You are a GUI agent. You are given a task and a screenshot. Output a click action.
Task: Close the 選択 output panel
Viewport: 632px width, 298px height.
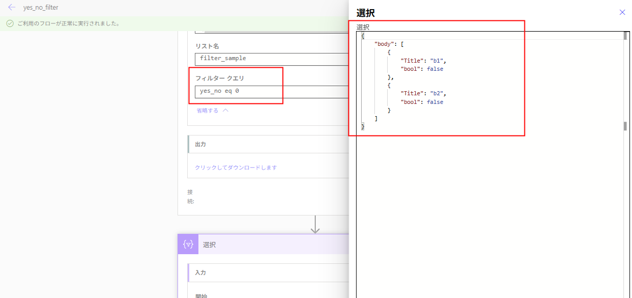(x=622, y=12)
